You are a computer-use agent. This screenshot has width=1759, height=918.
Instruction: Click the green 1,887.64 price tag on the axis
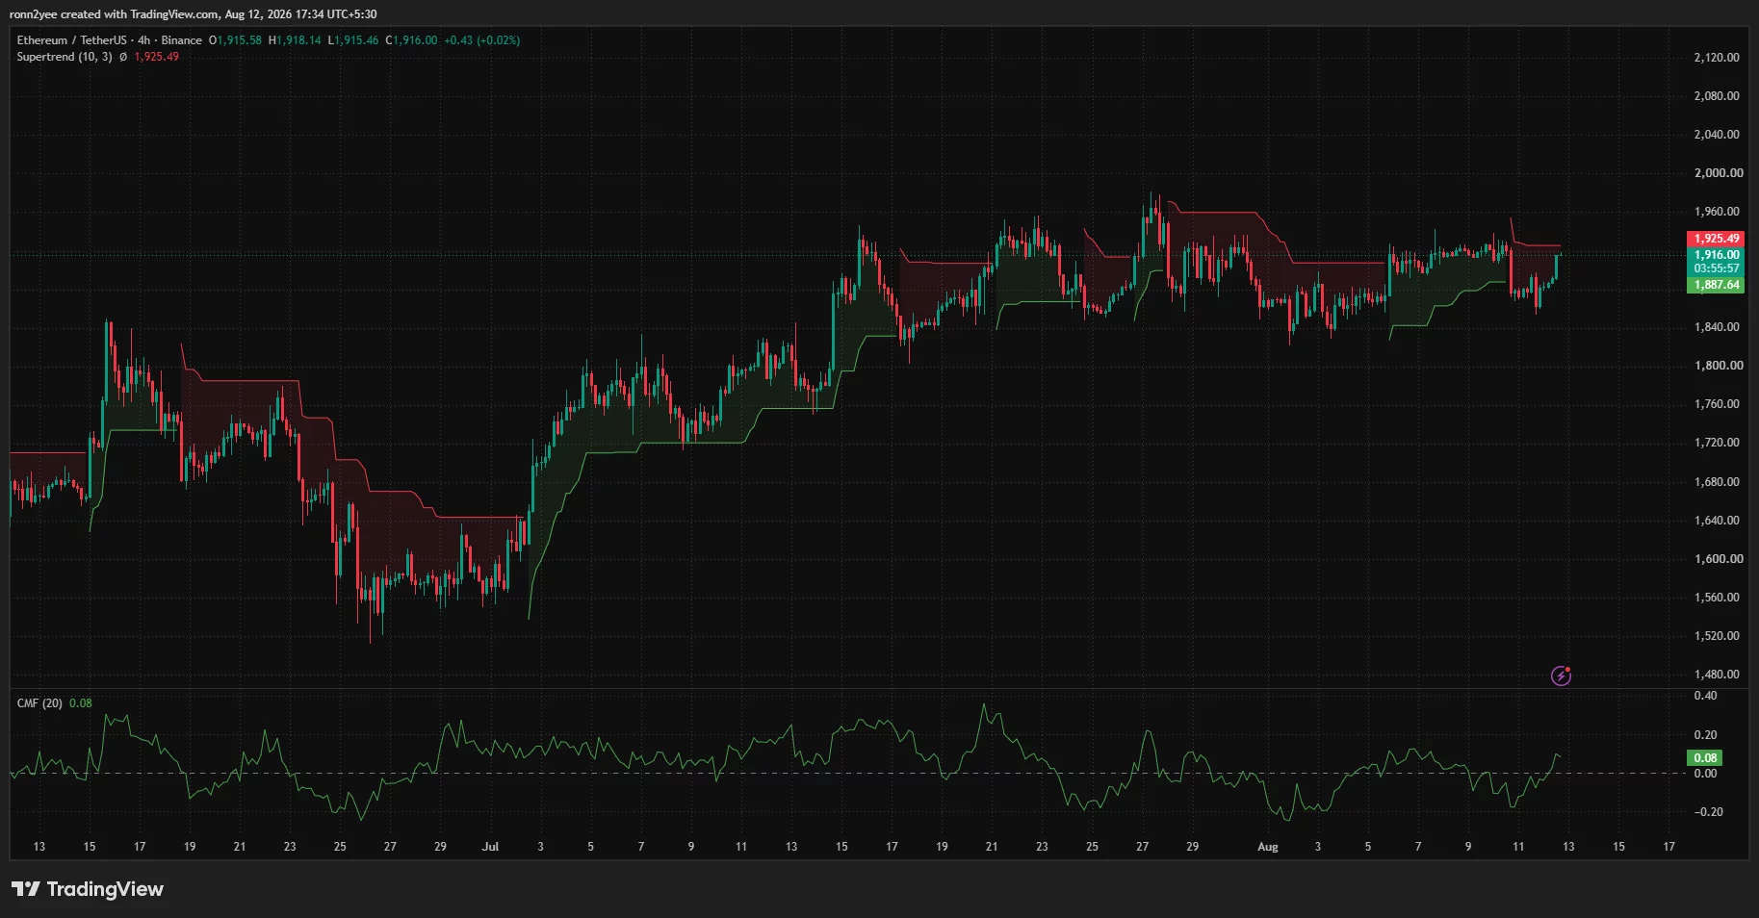pos(1717,285)
